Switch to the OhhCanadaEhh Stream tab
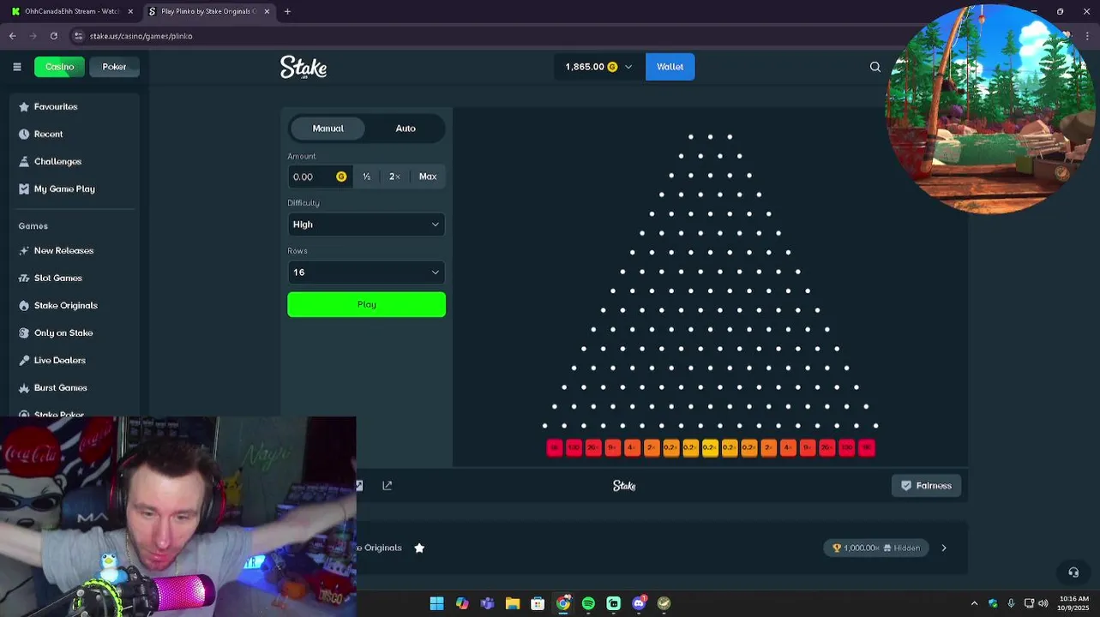 72,11
